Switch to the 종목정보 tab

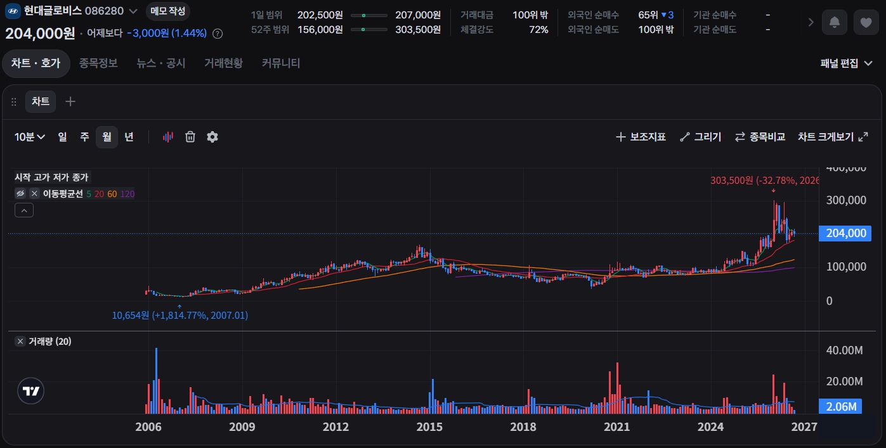(98, 63)
